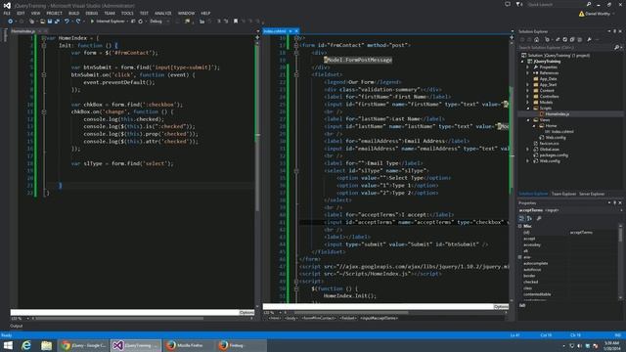Click the feedback icon in title bar

508,4
